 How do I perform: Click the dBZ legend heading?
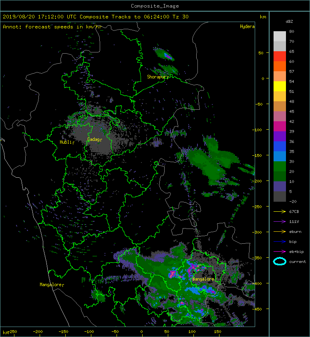(x=289, y=22)
